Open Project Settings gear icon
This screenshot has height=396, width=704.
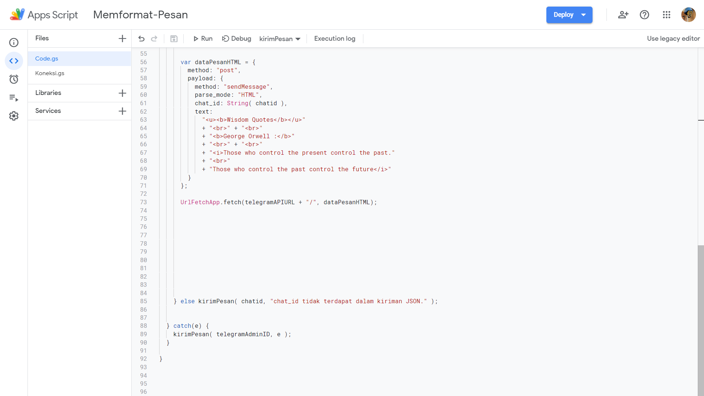click(14, 116)
